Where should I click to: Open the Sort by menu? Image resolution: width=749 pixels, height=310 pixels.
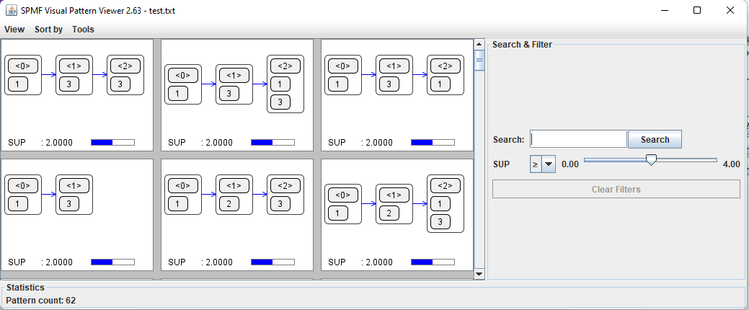point(48,30)
